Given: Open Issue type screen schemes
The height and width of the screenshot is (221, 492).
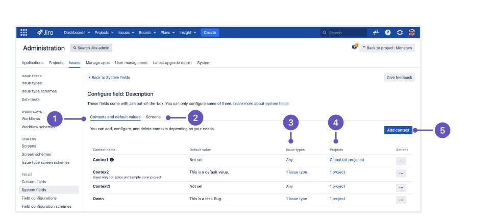Looking at the screenshot, I should coord(46,163).
